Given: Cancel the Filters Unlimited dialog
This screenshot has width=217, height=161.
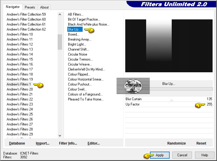Looking at the screenshot, I should pyautogui.click(x=182, y=155).
